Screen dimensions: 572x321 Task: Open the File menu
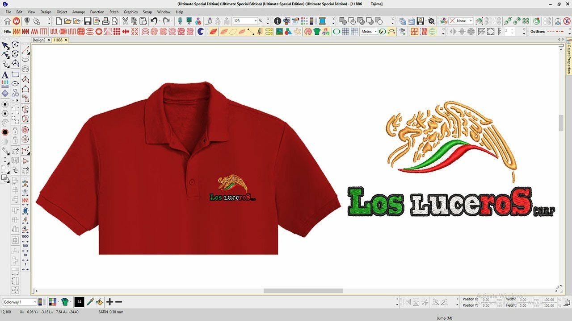tap(8, 12)
